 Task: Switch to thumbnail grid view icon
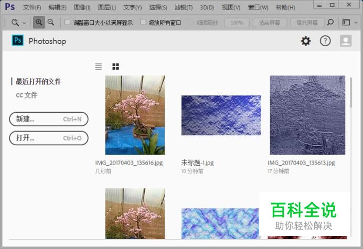coord(115,67)
